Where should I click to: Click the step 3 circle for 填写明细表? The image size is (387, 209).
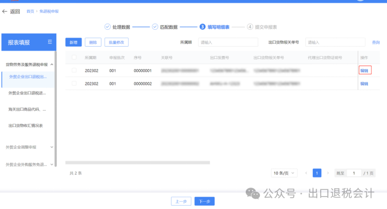point(202,26)
